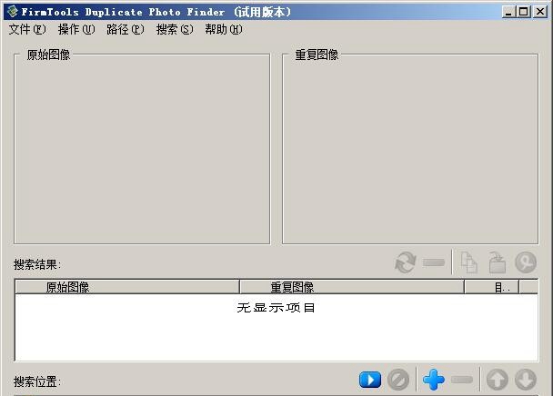Click the copy files icon
The width and height of the screenshot is (553, 396).
(469, 262)
